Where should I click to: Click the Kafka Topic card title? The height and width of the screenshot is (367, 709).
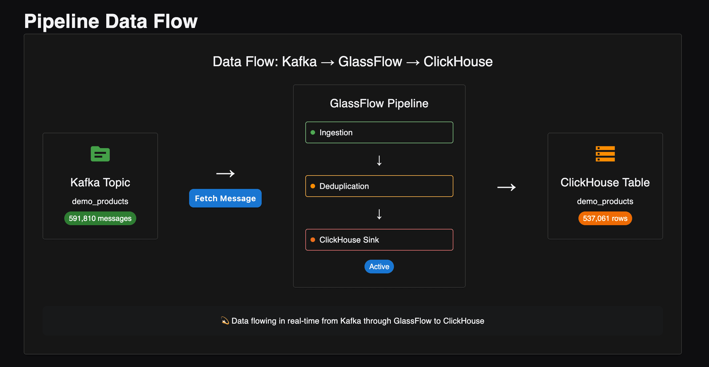click(x=100, y=182)
